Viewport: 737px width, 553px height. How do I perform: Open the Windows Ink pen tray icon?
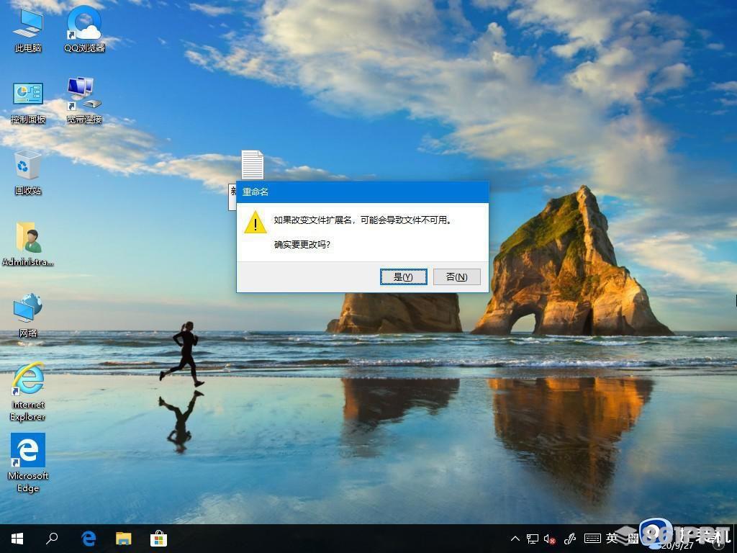pyautogui.click(x=570, y=539)
